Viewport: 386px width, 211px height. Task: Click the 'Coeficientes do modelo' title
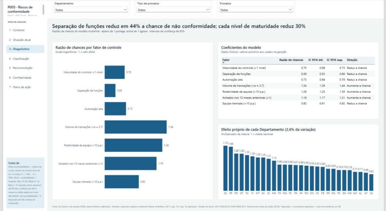point(241,48)
